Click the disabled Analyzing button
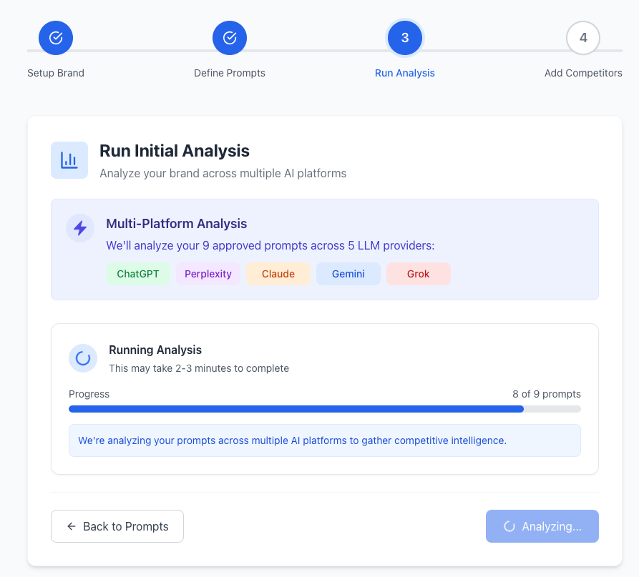 click(x=542, y=526)
